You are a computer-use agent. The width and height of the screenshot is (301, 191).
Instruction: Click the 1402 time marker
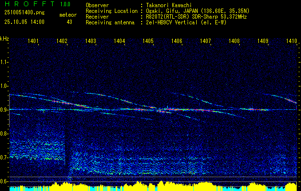(x=62, y=41)
